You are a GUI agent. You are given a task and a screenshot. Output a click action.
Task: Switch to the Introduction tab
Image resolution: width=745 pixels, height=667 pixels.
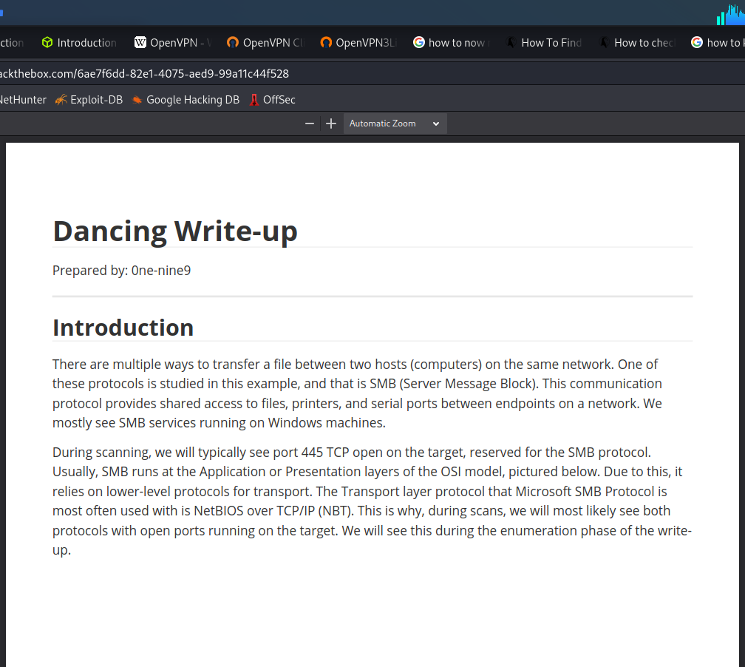[x=78, y=43]
